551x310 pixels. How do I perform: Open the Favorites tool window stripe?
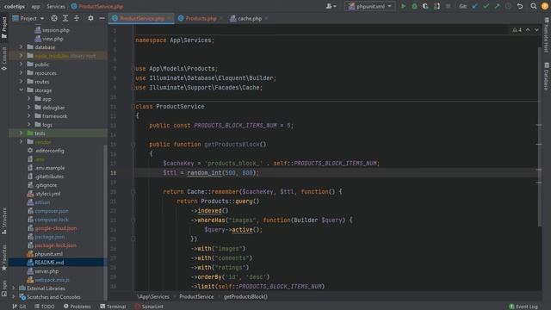tap(4, 257)
